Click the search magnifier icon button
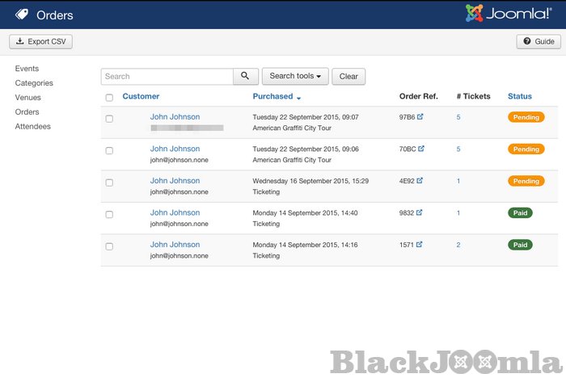This screenshot has width=566, height=378. point(246,77)
